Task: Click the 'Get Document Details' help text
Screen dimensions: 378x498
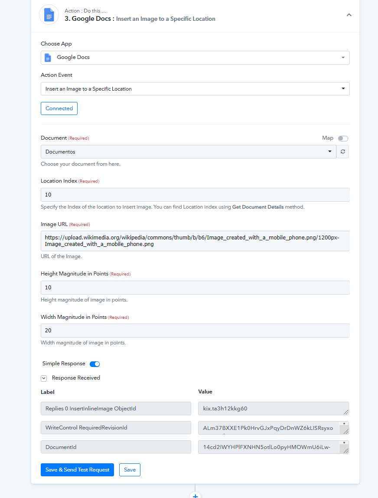Action: pyautogui.click(x=258, y=207)
